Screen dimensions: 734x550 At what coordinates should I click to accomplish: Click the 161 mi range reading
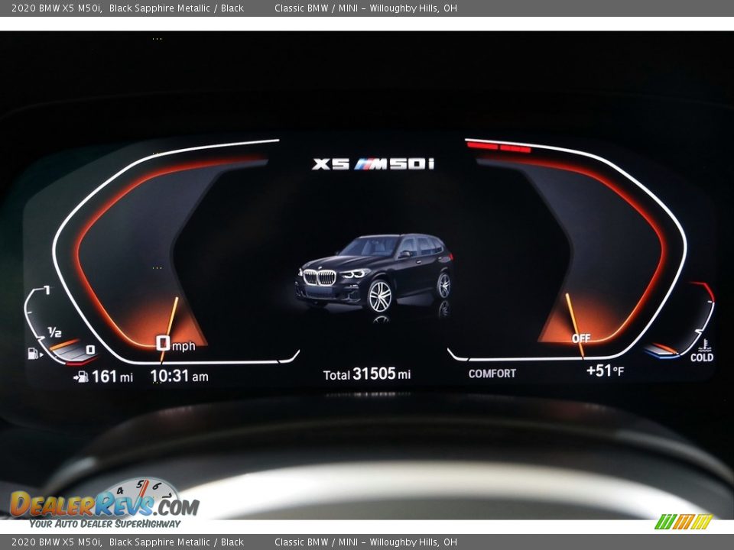[x=112, y=377]
